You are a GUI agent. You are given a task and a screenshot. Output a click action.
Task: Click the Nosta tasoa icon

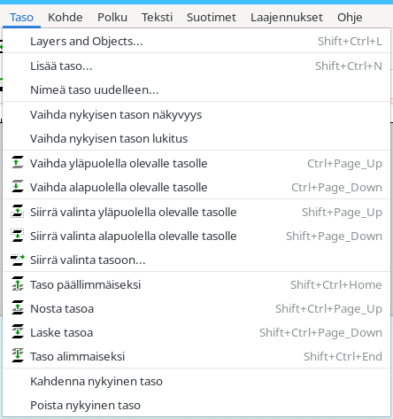(18, 308)
